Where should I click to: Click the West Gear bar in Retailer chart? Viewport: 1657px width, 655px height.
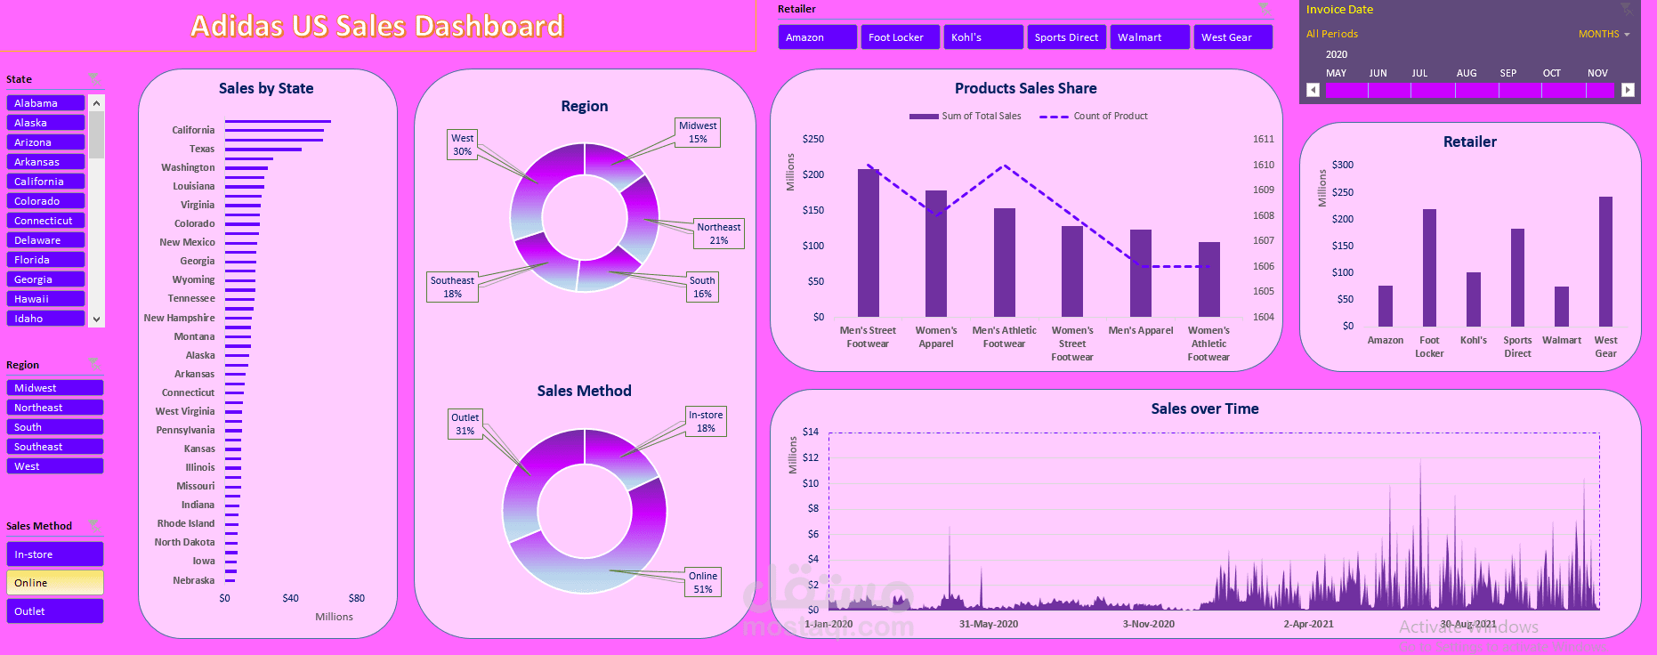coord(1605,262)
